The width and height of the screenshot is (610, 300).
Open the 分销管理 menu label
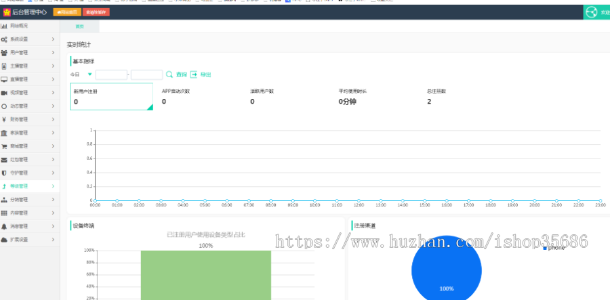(19, 200)
